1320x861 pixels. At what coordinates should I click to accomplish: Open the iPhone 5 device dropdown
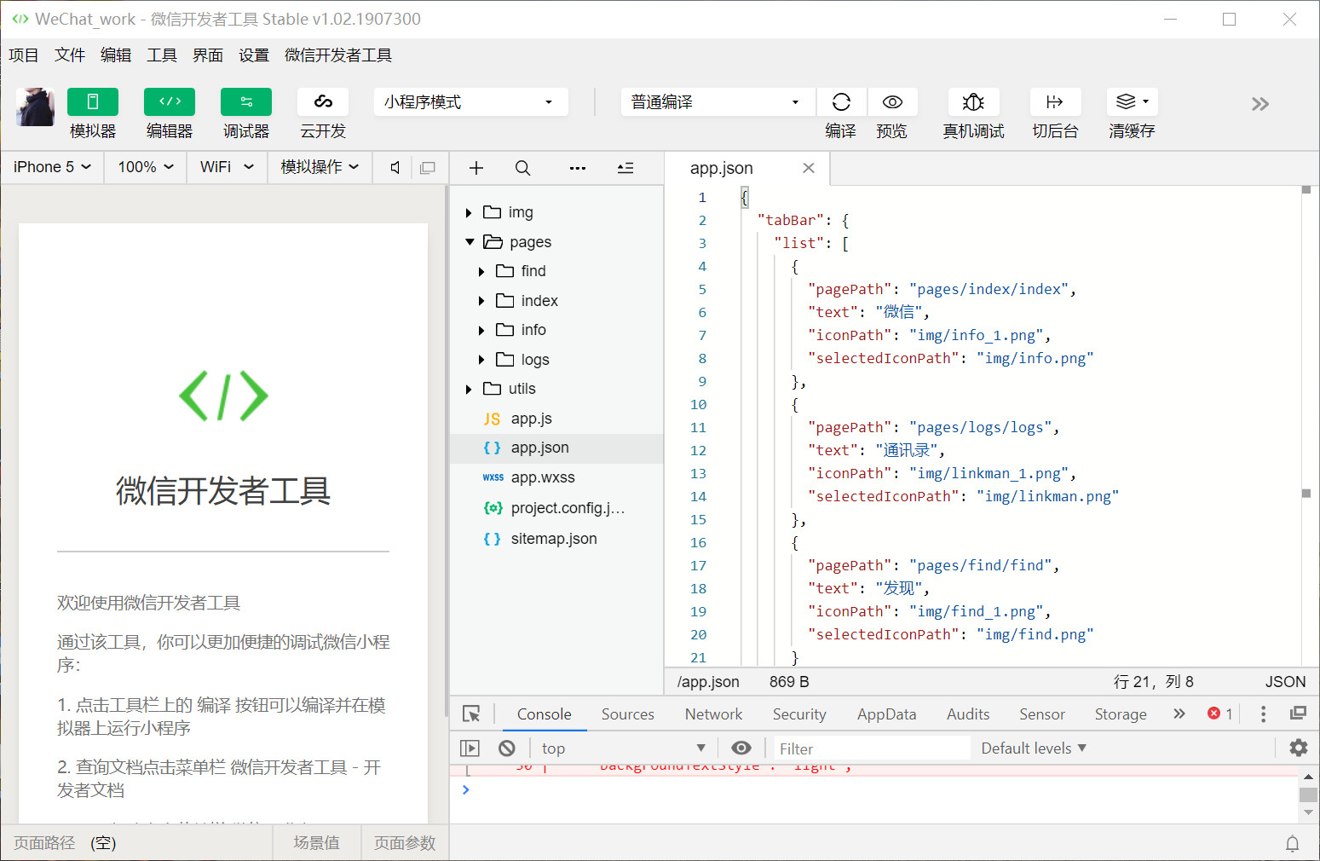pyautogui.click(x=52, y=167)
